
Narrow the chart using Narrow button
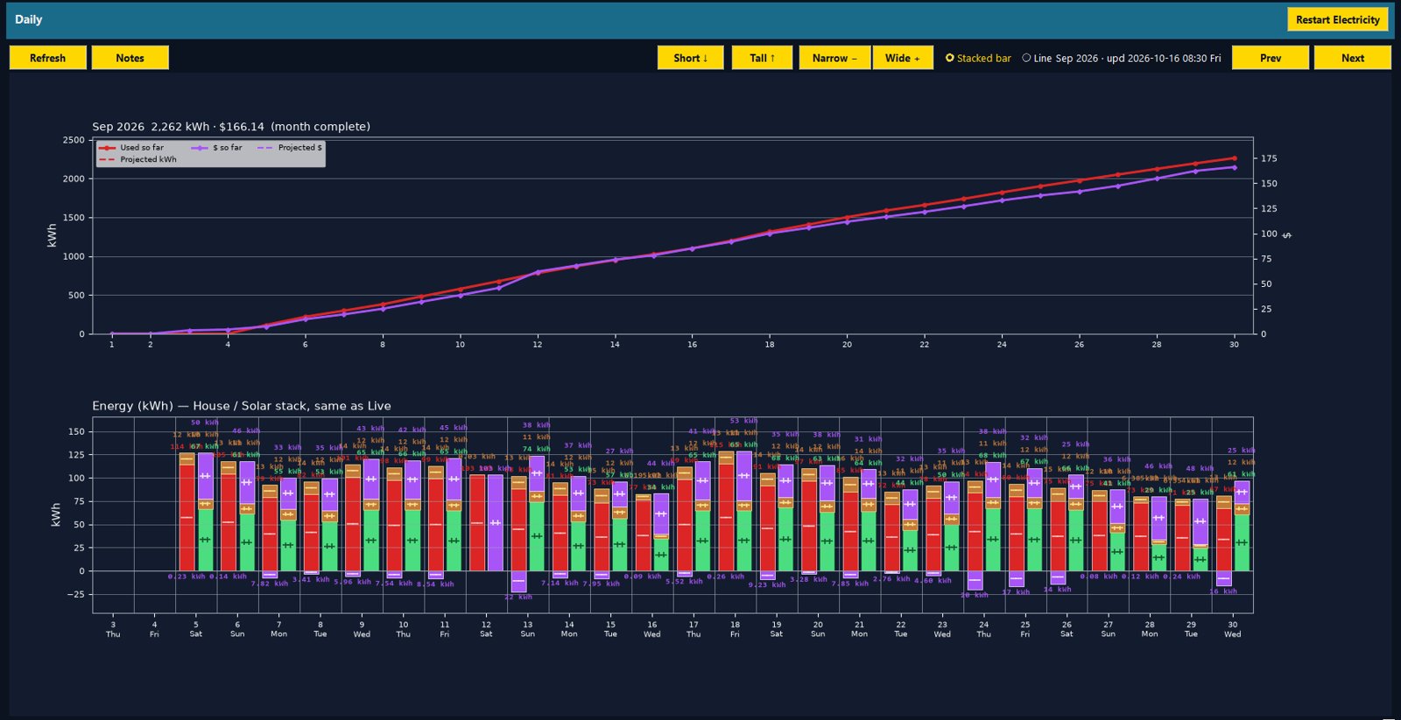pos(834,58)
